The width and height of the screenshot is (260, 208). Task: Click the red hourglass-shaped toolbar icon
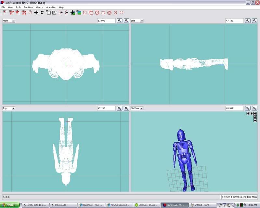click(116, 12)
